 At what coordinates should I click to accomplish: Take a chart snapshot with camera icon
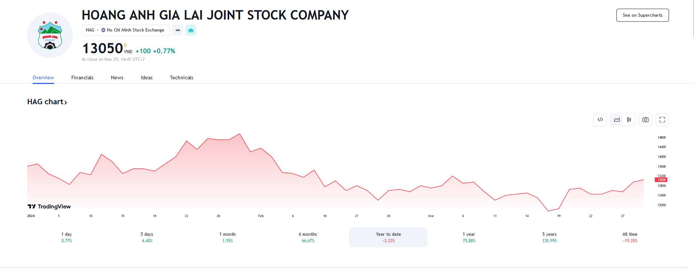[645, 119]
